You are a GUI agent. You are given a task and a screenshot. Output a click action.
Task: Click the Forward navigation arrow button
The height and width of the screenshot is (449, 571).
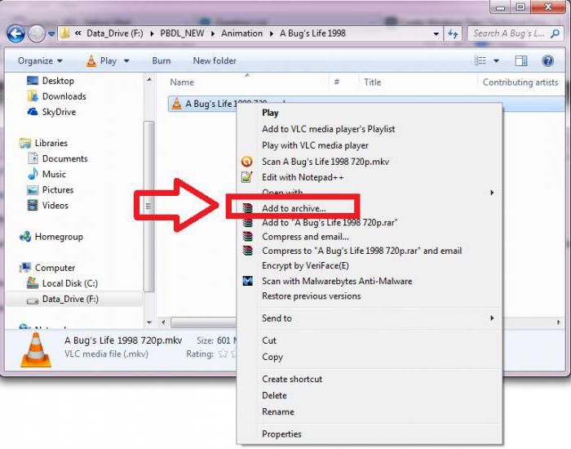tap(37, 34)
